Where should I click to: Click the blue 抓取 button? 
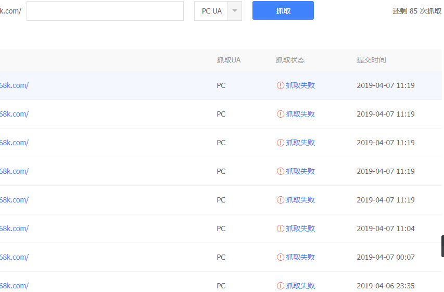click(283, 10)
